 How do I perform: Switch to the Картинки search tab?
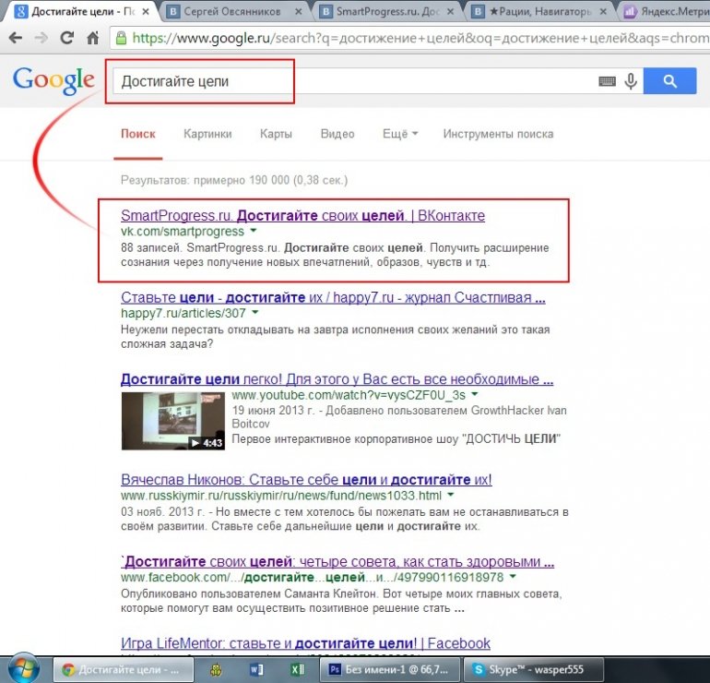click(x=207, y=134)
